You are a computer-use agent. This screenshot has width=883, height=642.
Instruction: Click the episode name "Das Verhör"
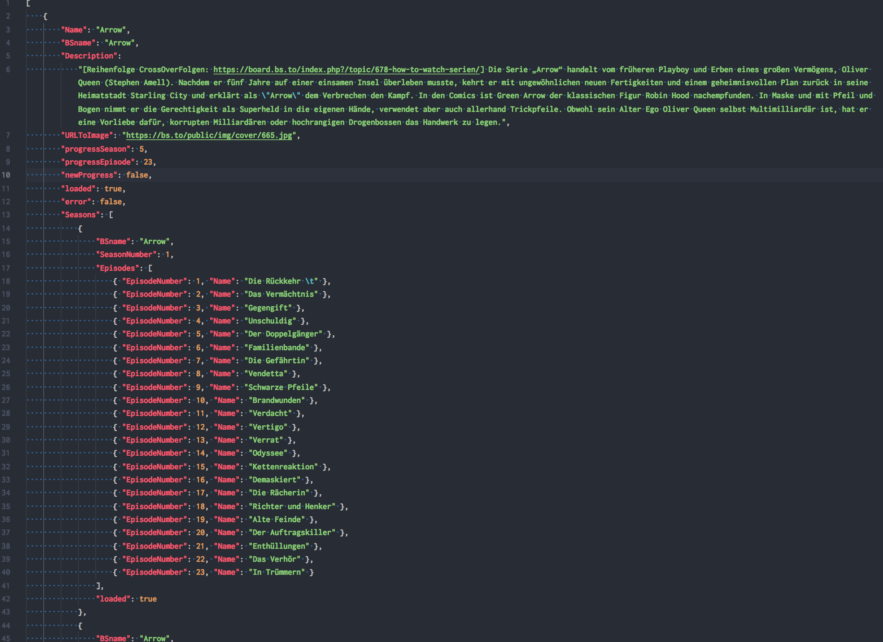(x=275, y=559)
